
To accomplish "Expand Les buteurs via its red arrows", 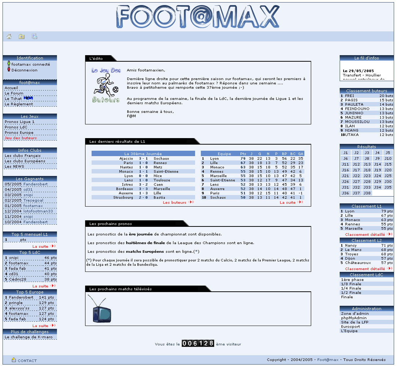I will point(191,203).
